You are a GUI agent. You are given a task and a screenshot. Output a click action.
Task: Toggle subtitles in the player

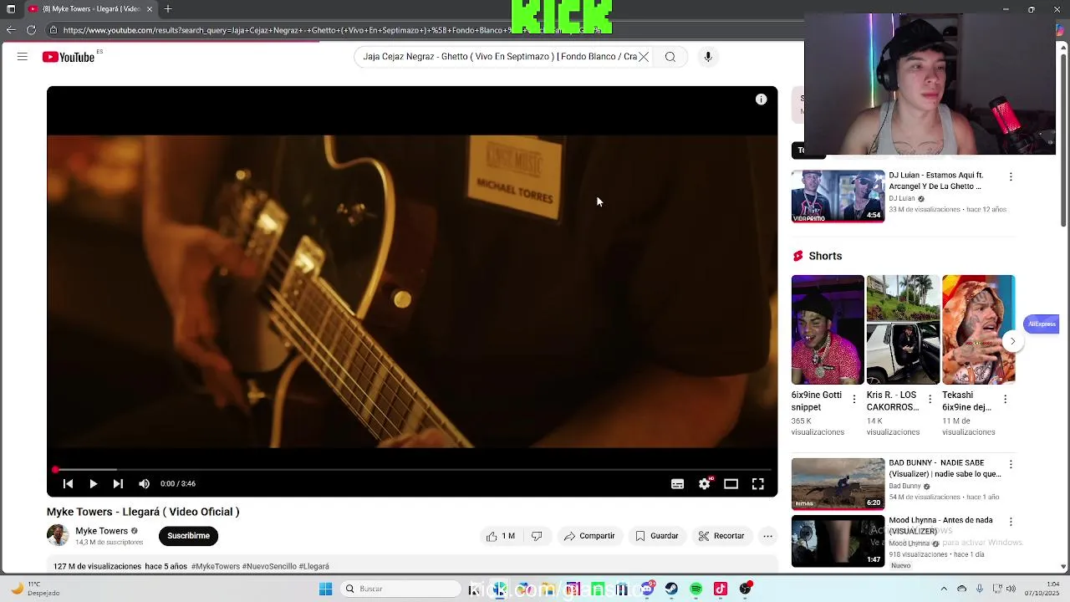click(x=677, y=483)
